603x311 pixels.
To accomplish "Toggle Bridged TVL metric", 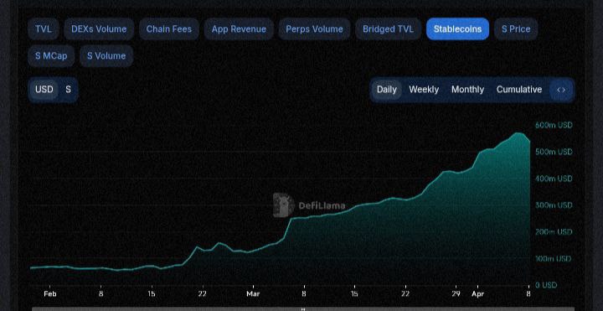I will tap(388, 29).
